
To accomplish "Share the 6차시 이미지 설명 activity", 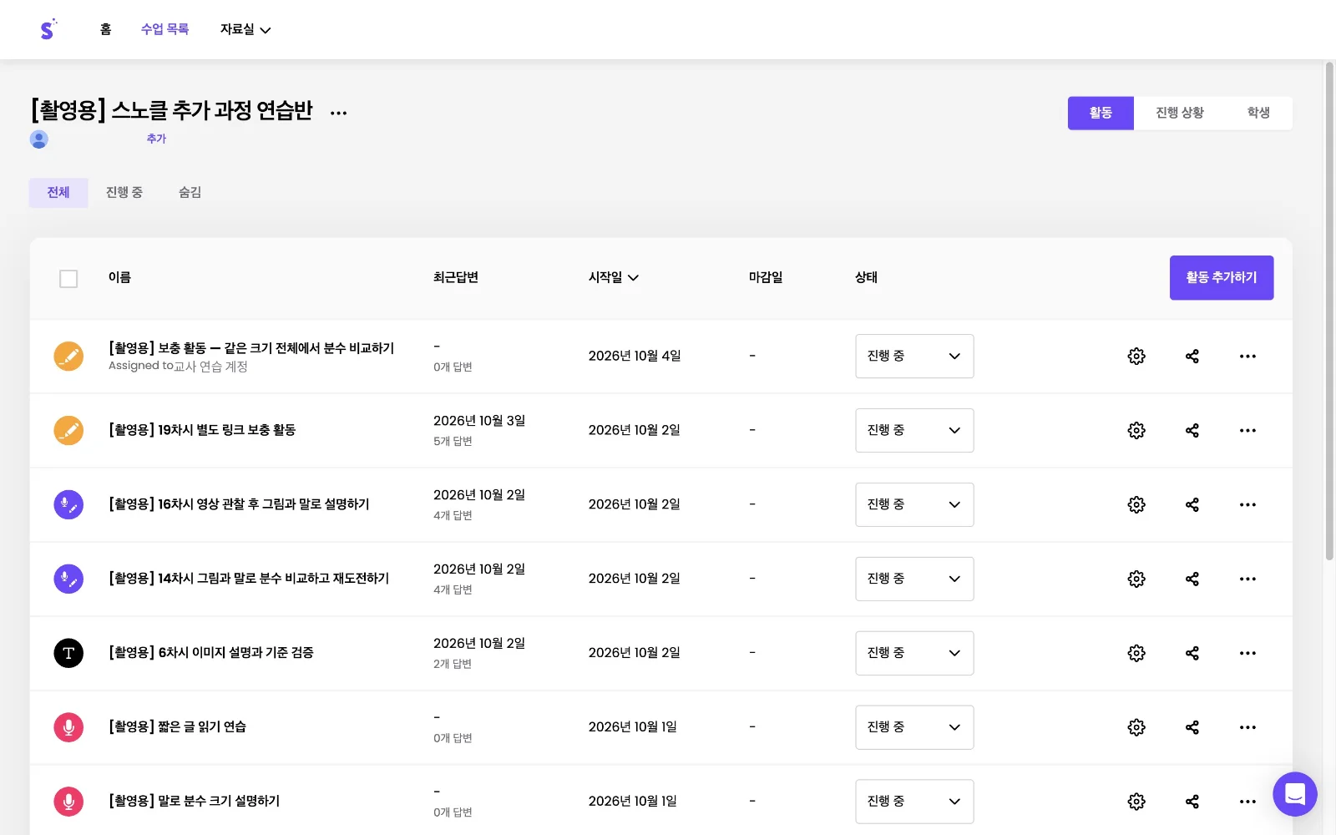I will click(x=1192, y=654).
